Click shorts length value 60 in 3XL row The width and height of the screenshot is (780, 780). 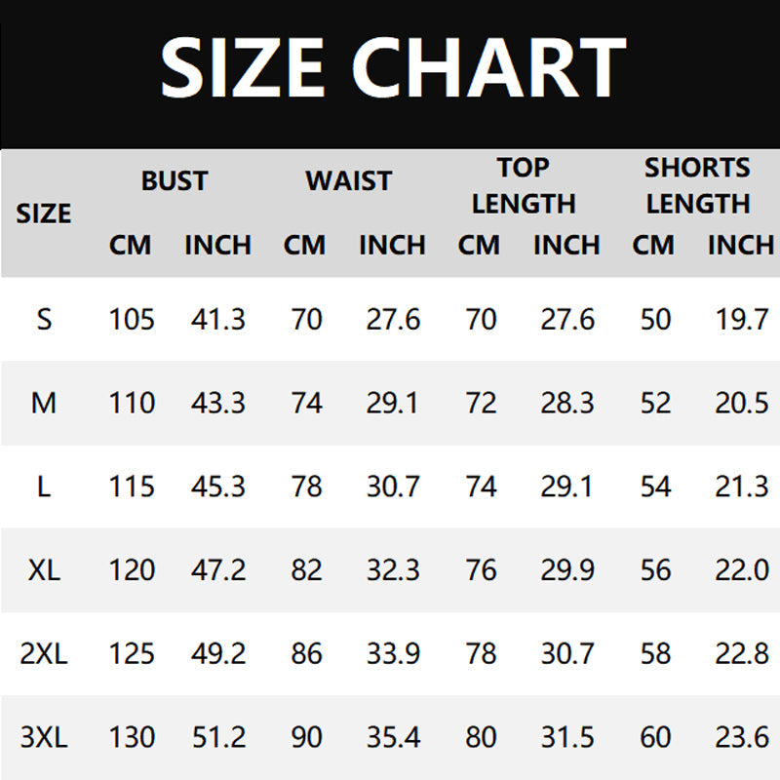655,737
